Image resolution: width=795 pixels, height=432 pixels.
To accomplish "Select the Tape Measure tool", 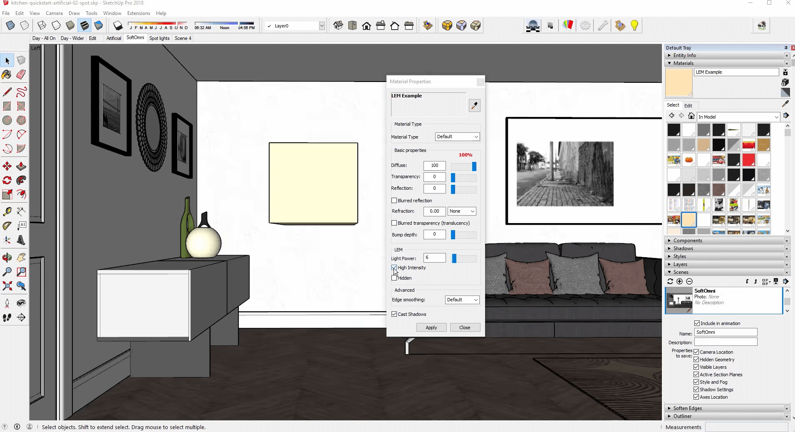I will click(x=7, y=211).
